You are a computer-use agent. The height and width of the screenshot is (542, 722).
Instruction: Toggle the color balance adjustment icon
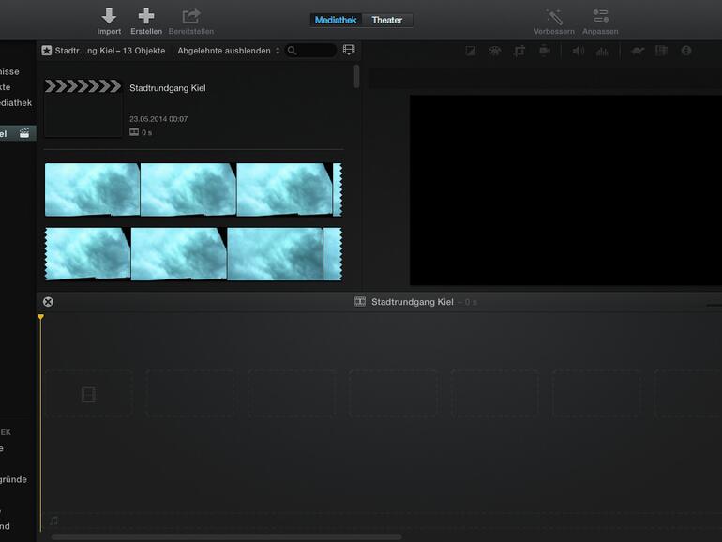[x=471, y=51]
